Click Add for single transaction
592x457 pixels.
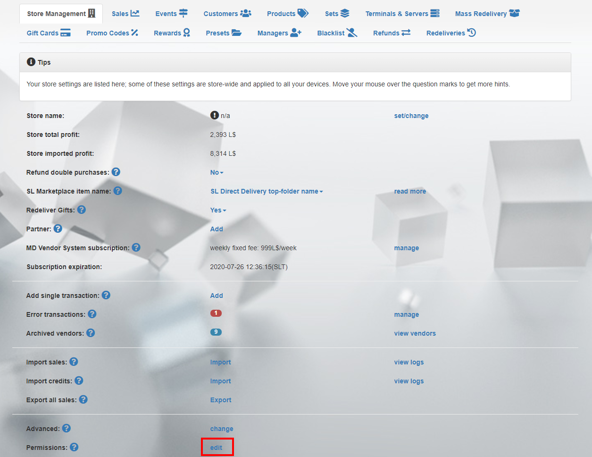tap(217, 296)
